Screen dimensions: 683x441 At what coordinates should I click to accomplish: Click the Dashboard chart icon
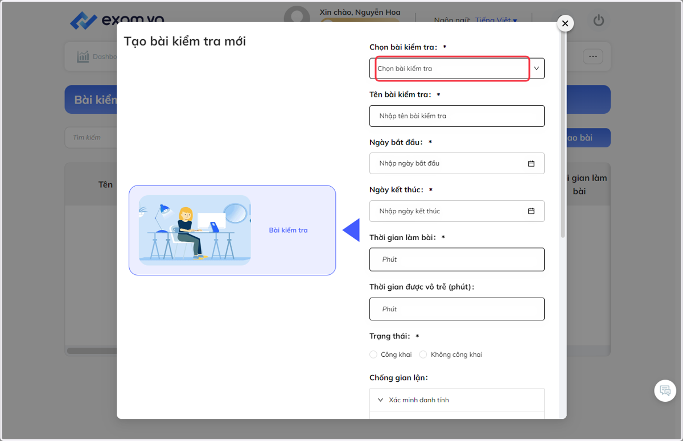click(x=83, y=57)
